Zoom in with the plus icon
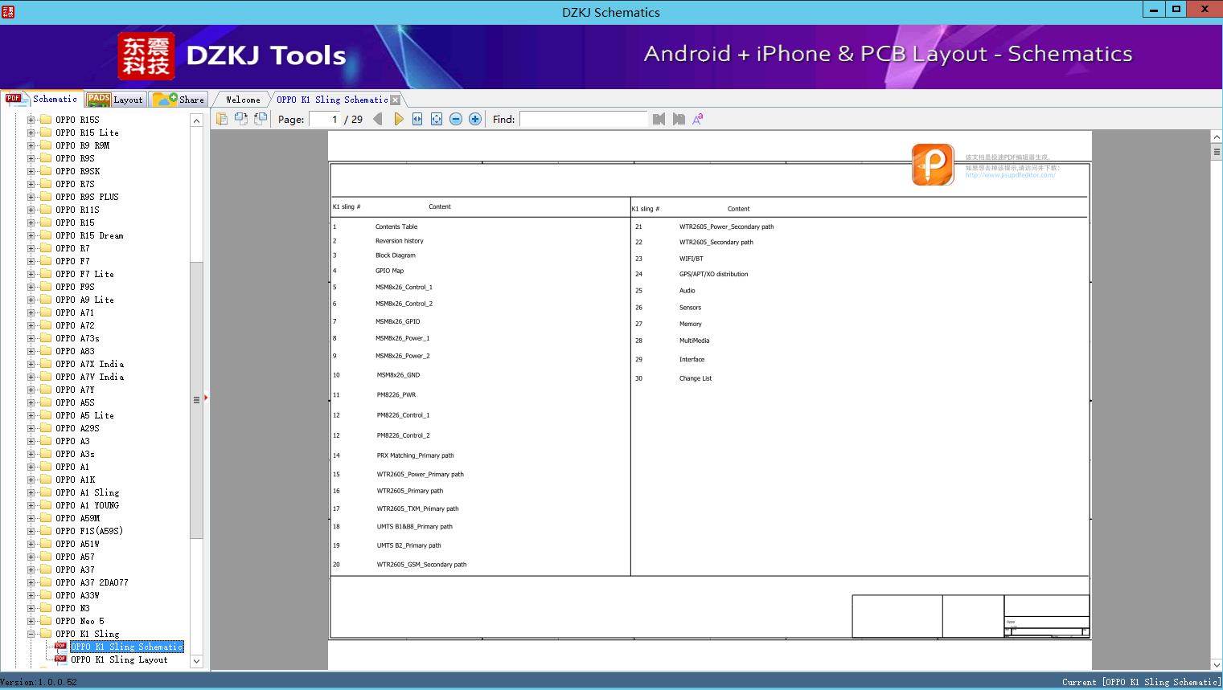The image size is (1223, 690). (475, 119)
